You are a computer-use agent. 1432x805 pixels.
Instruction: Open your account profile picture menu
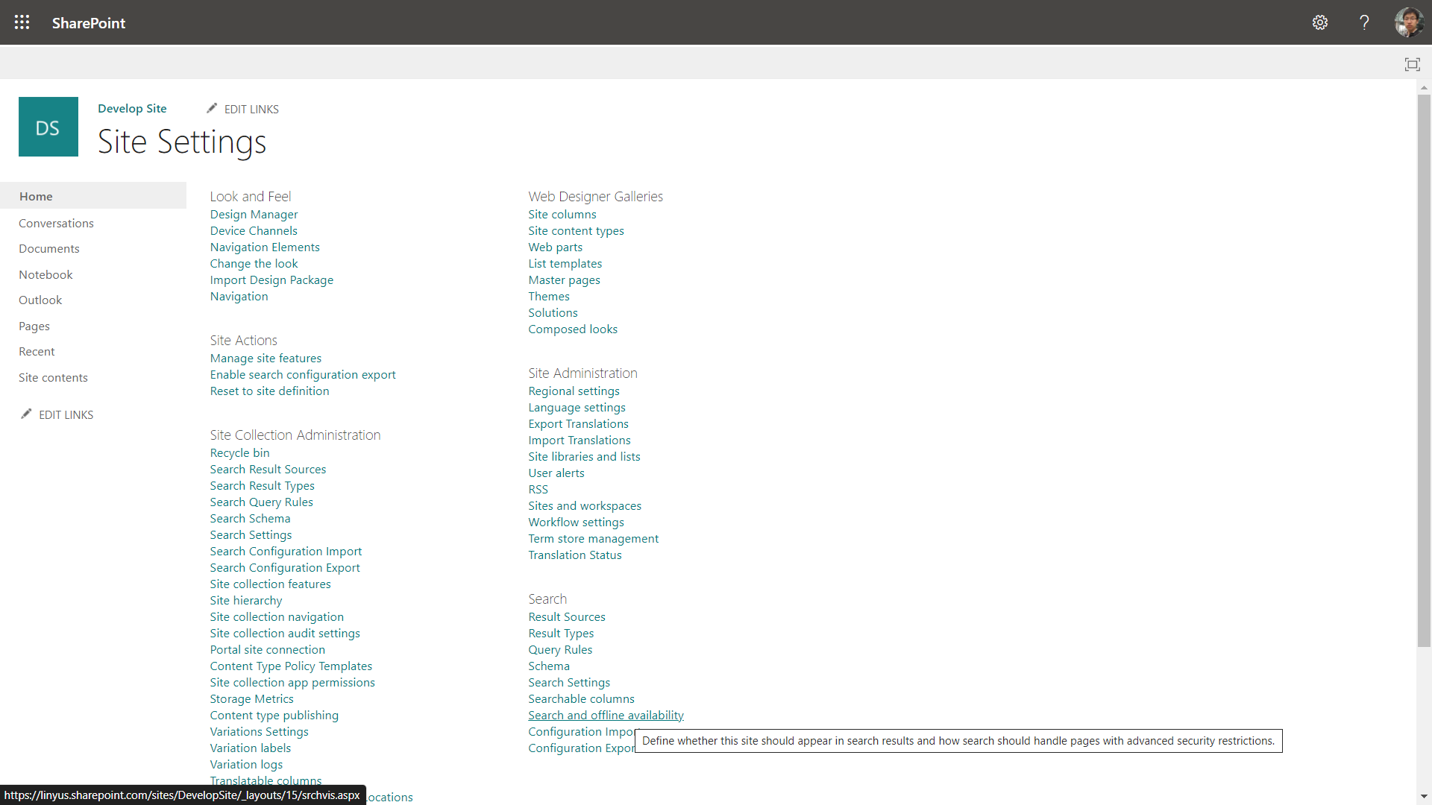[1408, 22]
